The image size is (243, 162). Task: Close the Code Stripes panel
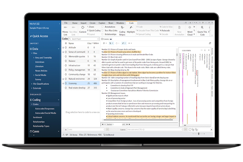tap(209, 50)
